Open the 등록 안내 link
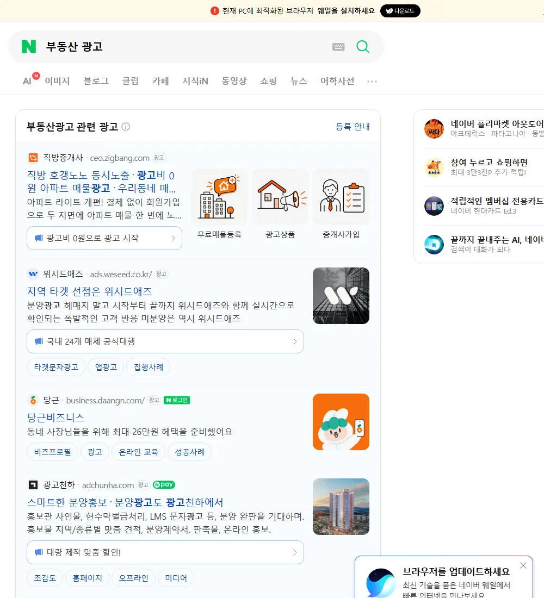544x598 pixels. pos(353,127)
